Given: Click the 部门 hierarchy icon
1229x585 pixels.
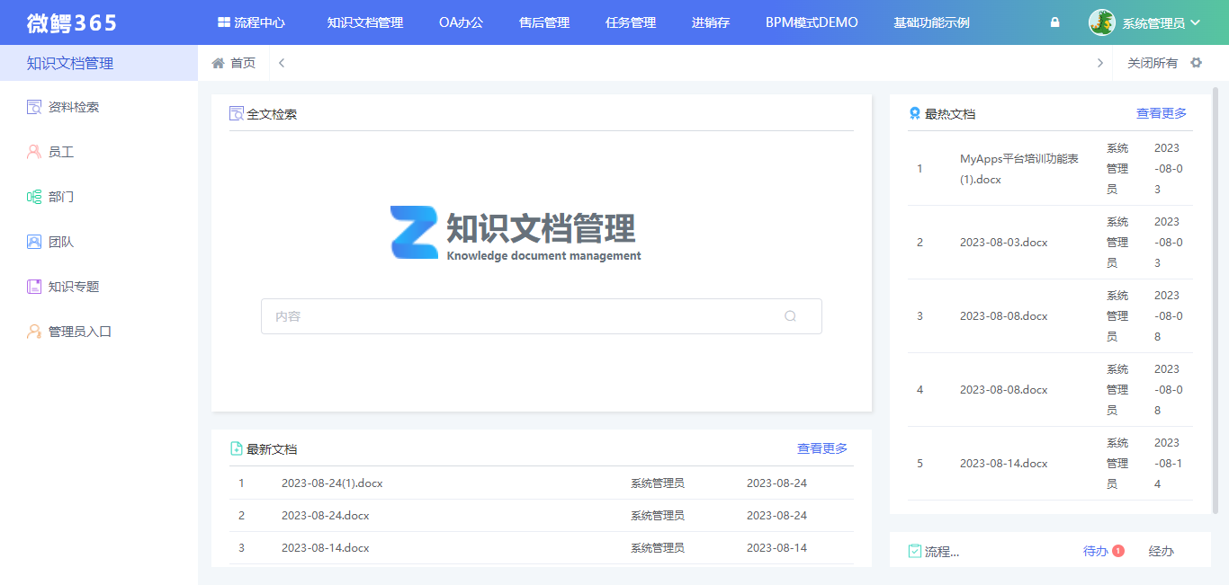Looking at the screenshot, I should pos(34,197).
